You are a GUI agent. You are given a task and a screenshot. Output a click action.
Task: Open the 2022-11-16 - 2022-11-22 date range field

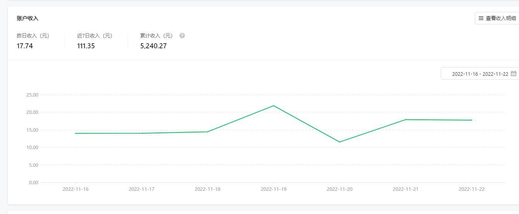coord(480,74)
